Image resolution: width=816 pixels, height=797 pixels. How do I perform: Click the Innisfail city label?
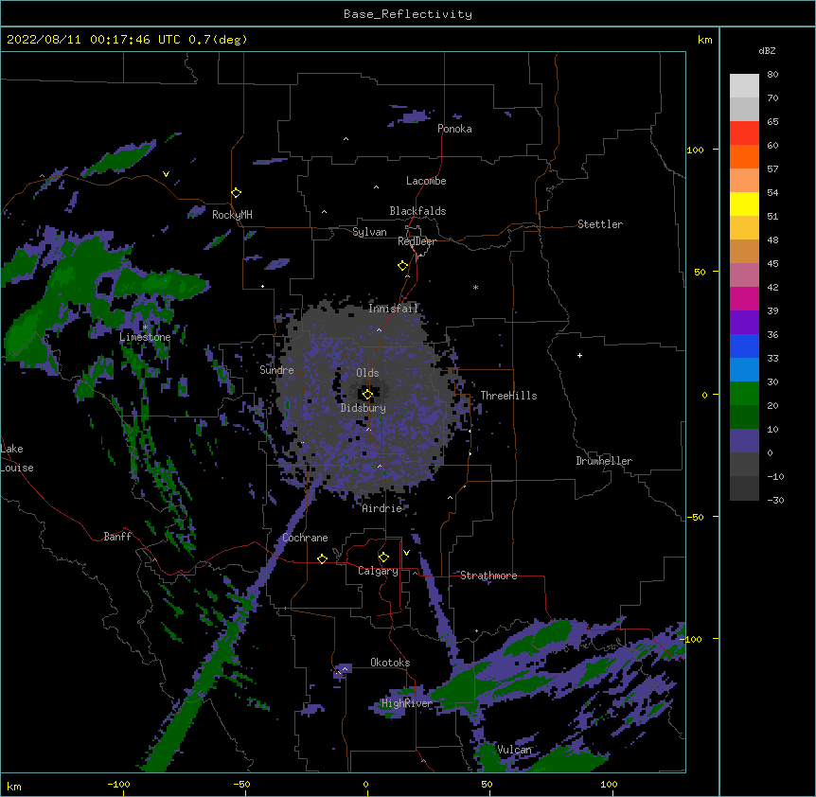(394, 309)
